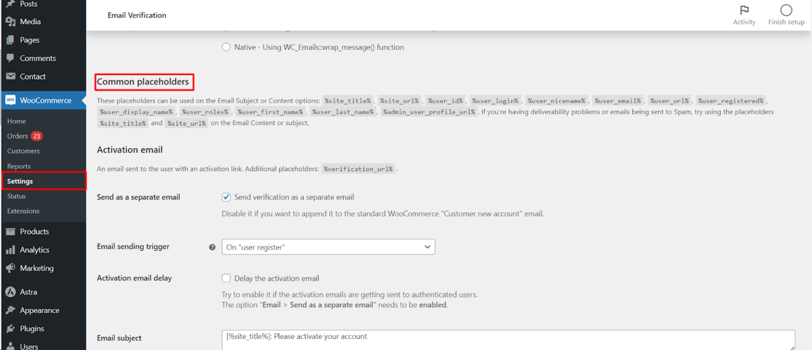
Task: Enable Delay the activation email
Action: 226,278
